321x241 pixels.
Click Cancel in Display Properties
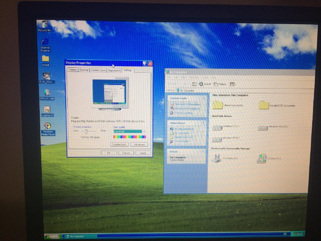[x=126, y=153]
